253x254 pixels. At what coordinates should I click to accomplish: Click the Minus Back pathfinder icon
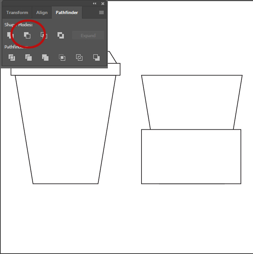96,58
